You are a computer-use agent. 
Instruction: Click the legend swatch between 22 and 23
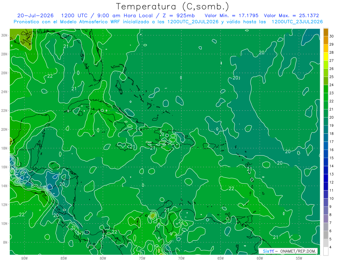326,97
